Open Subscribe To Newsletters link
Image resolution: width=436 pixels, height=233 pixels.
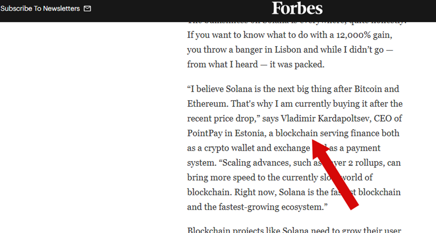tap(40, 8)
